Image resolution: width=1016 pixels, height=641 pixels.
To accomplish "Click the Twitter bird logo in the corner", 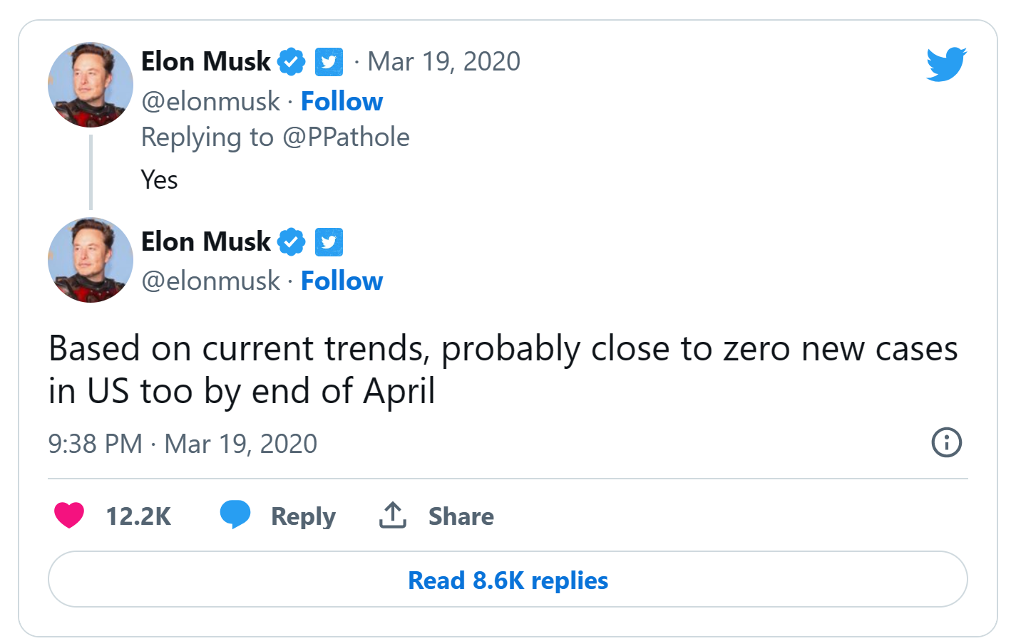I will click(x=946, y=64).
